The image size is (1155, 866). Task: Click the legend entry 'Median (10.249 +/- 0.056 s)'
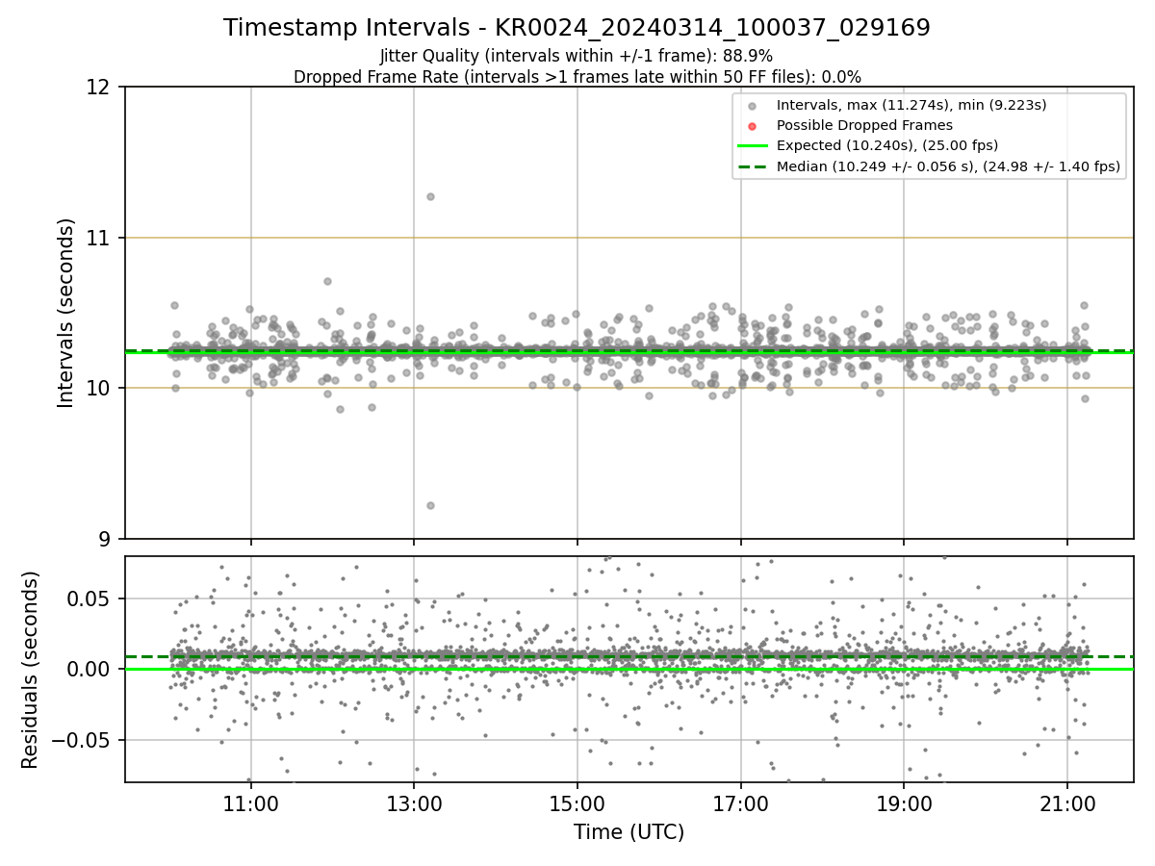tap(948, 166)
